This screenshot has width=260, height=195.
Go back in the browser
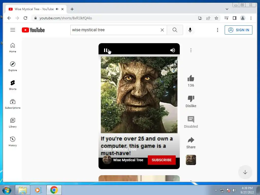[x=9, y=18]
